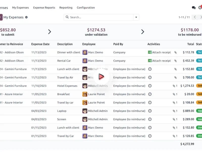Open the Expense Reports menu
The image size is (202, 152).
(x=44, y=8)
